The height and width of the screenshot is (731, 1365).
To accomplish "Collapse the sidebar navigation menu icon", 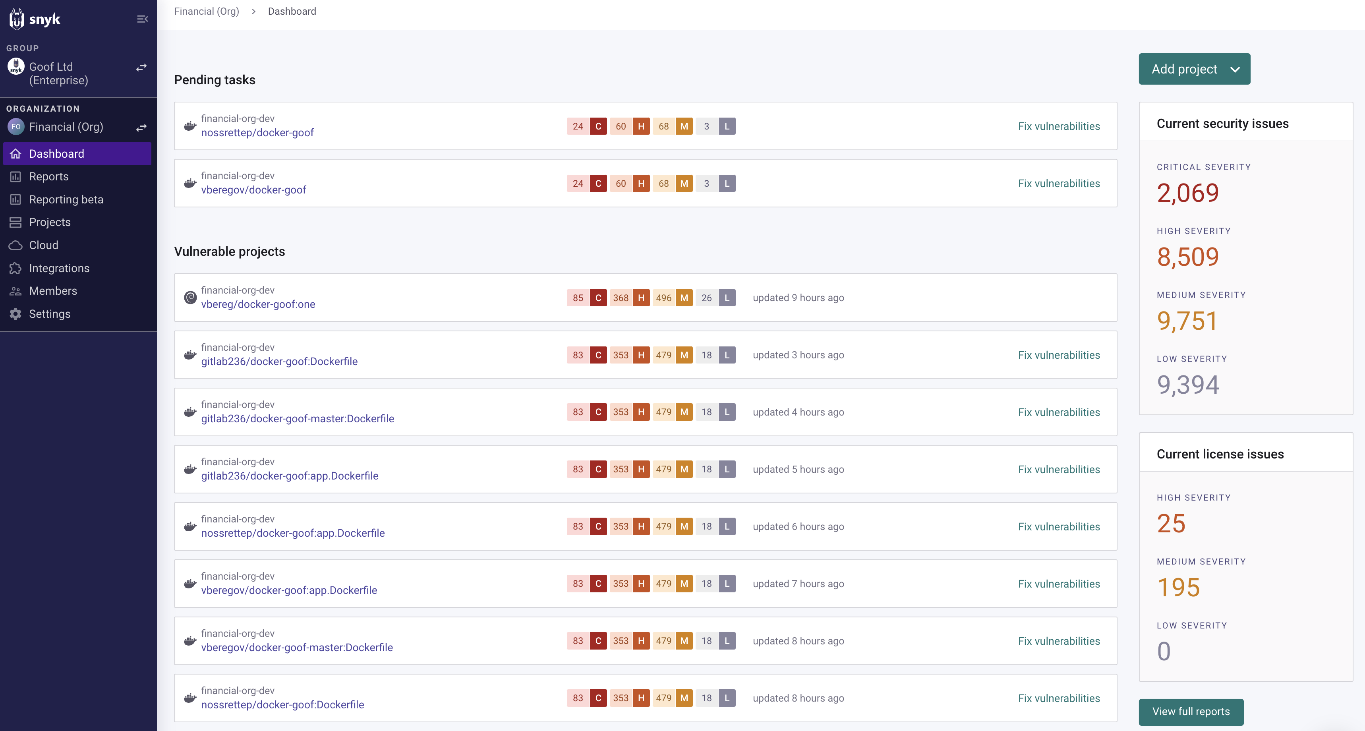I will click(x=142, y=19).
